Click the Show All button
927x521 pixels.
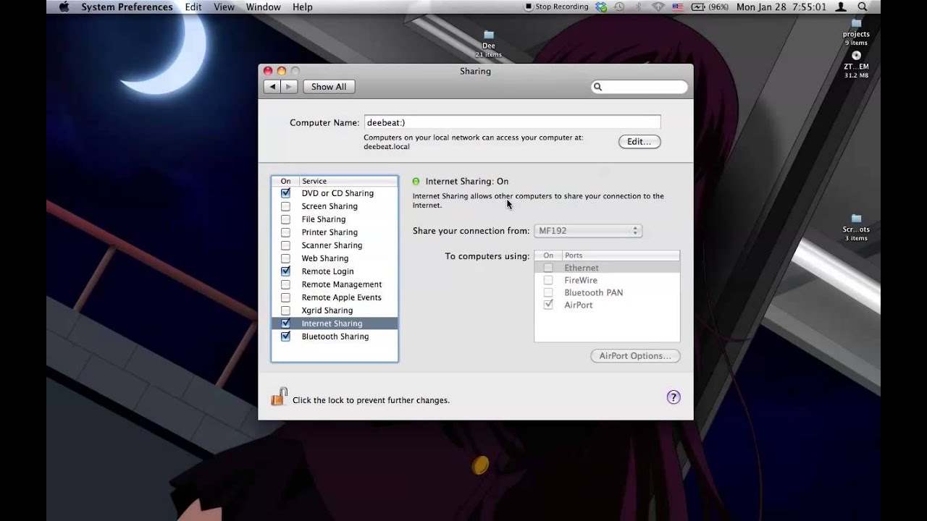click(x=329, y=87)
